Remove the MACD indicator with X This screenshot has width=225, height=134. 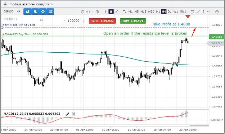tap(73, 114)
